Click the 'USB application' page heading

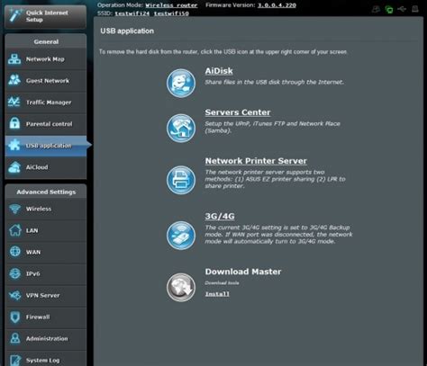pyautogui.click(x=127, y=31)
